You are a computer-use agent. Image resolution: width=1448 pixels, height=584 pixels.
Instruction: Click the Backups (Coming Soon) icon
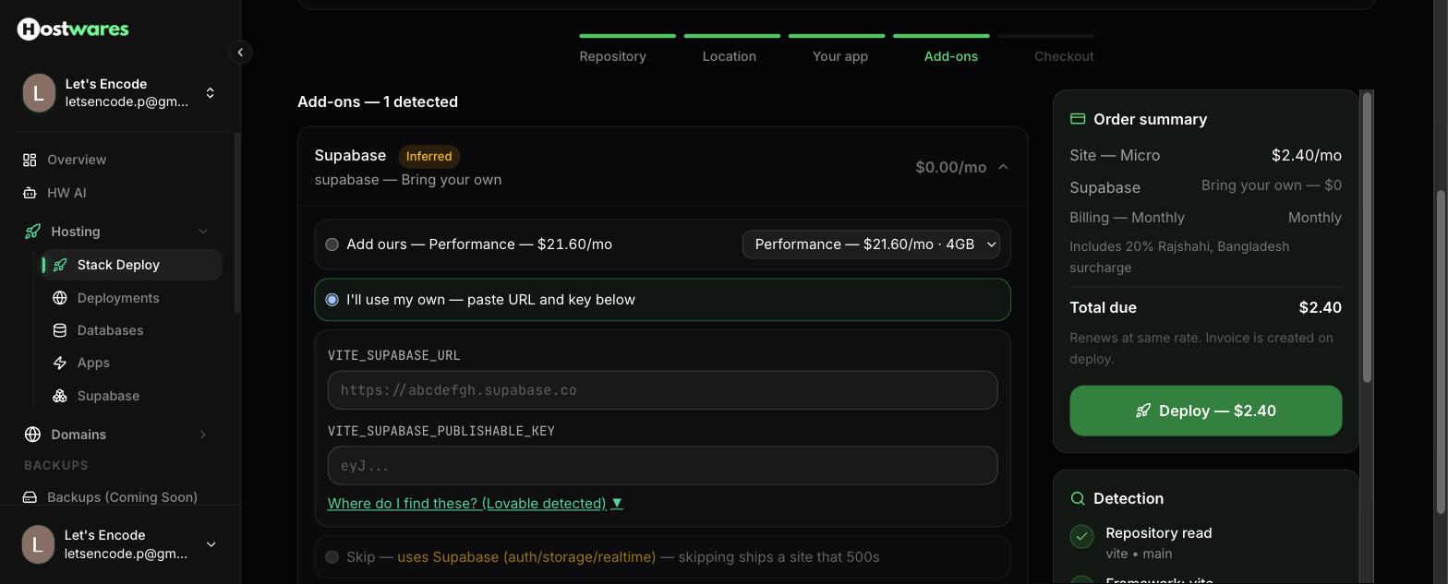[x=30, y=497]
